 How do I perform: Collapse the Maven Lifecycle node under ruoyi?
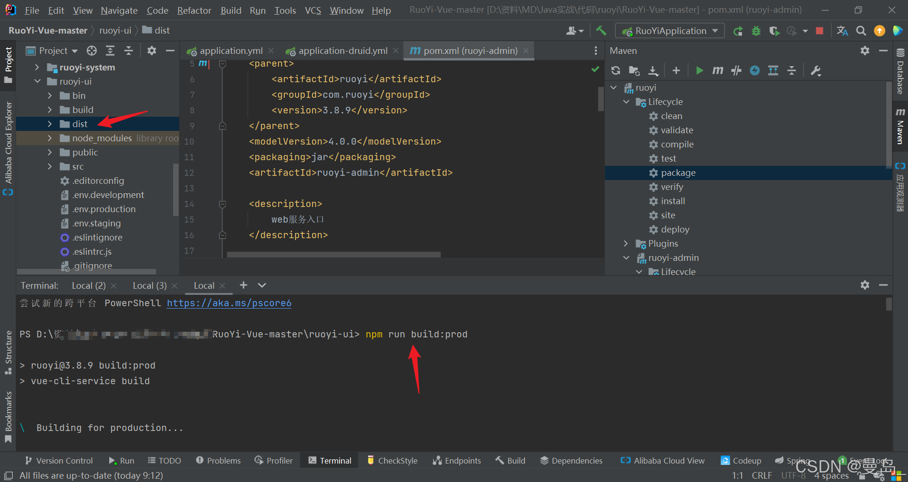(x=626, y=102)
